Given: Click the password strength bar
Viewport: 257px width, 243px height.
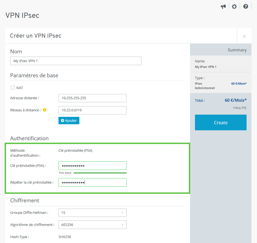Looking at the screenshot, I should 100,173.
